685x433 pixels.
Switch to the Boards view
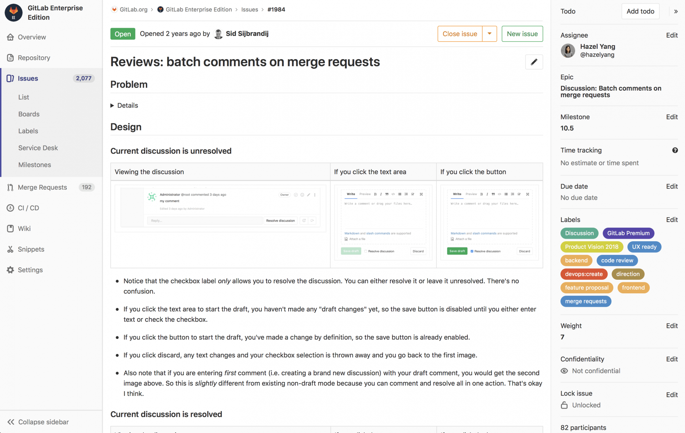29,114
